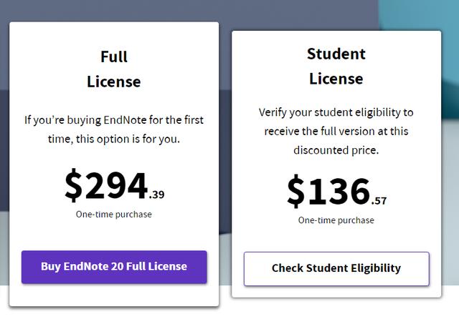Image resolution: width=459 pixels, height=324 pixels.
Task: Click the dollar sign before 136
Action: pos(296,192)
